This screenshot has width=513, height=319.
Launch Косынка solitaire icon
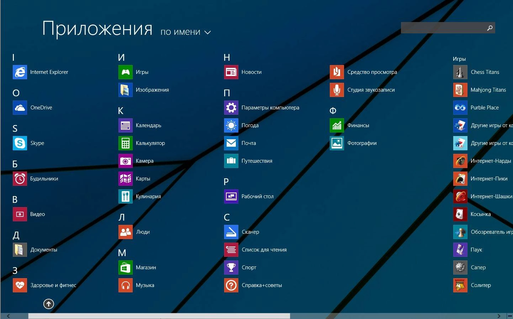[x=460, y=214]
